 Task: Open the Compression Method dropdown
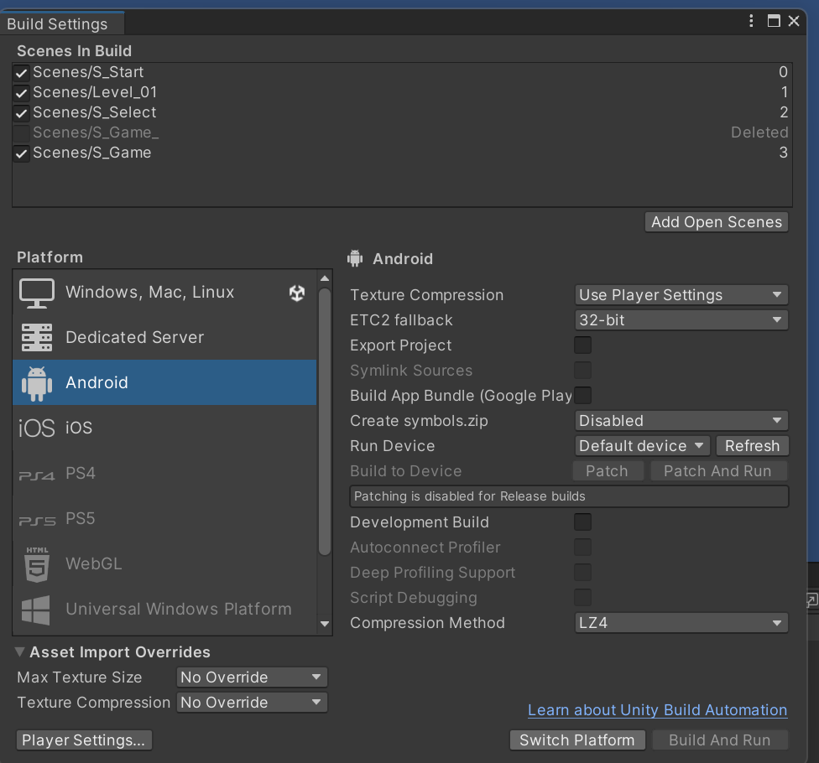click(681, 623)
